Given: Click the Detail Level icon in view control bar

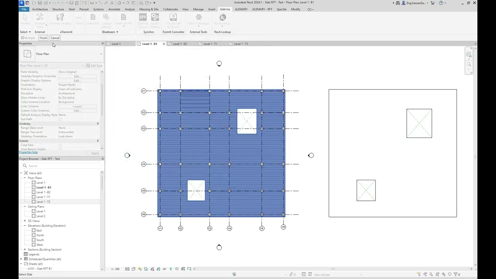Looking at the screenshot, I should 127,269.
